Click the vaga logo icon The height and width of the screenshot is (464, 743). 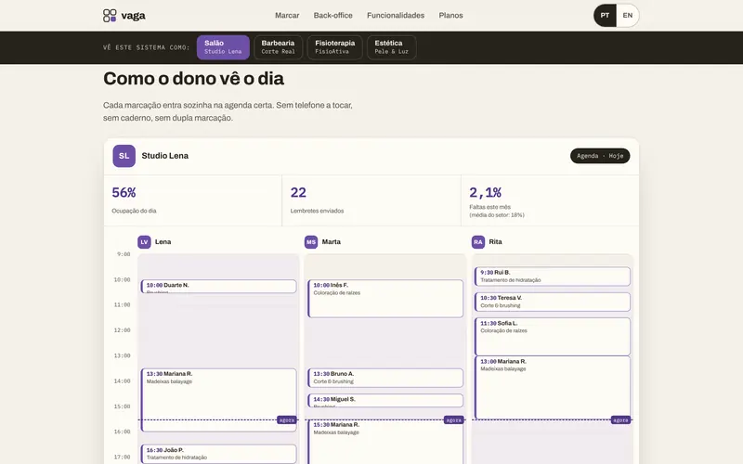(110, 16)
